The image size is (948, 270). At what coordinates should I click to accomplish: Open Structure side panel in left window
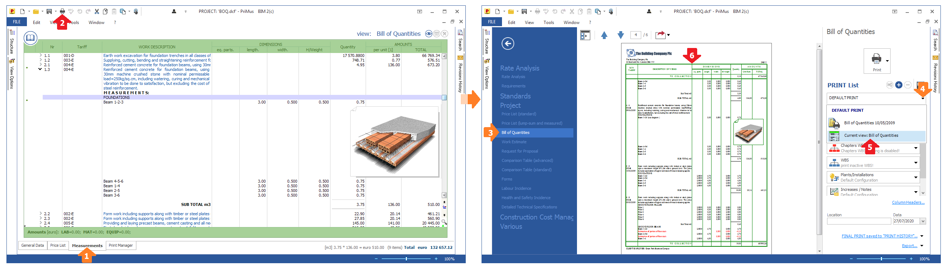click(x=12, y=42)
